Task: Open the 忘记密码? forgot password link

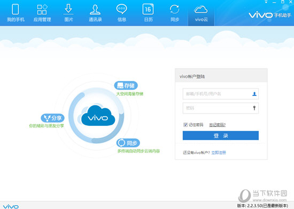Action: click(x=218, y=125)
